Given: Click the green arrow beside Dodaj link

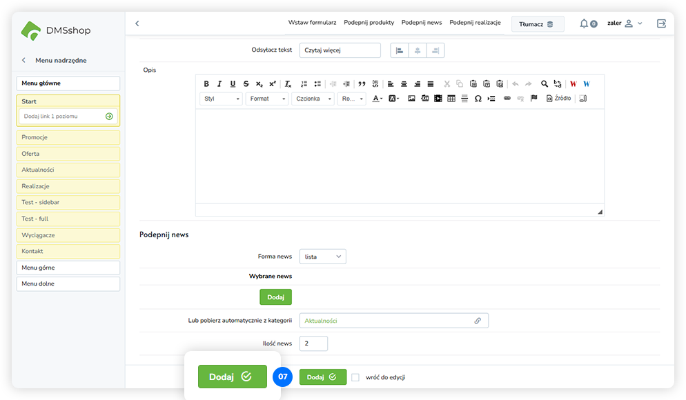Looking at the screenshot, I should (x=109, y=117).
